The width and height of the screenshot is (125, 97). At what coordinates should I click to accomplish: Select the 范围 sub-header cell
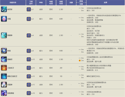click(81, 4)
